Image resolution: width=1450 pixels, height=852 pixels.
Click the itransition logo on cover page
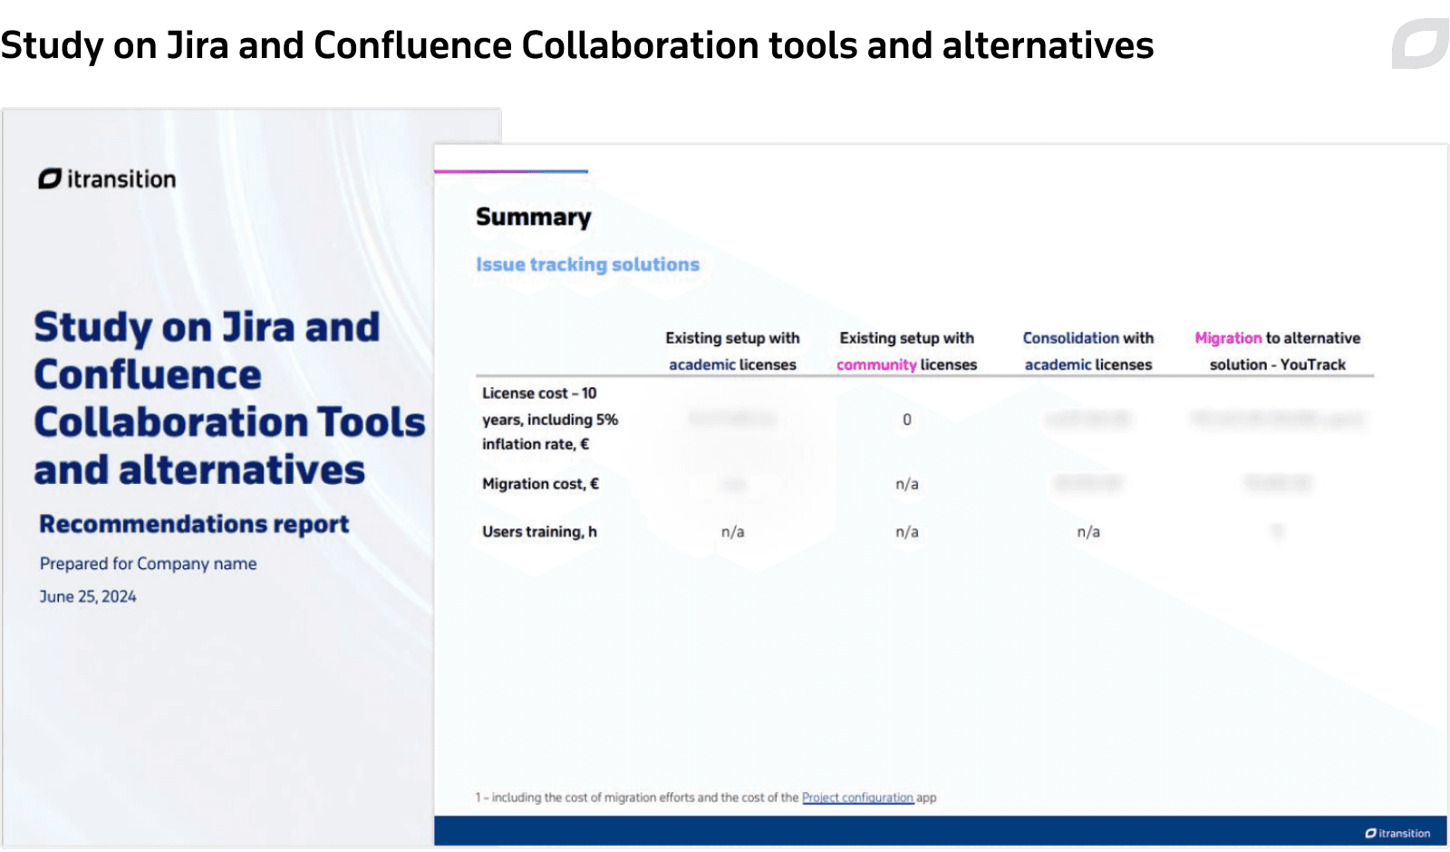107,179
